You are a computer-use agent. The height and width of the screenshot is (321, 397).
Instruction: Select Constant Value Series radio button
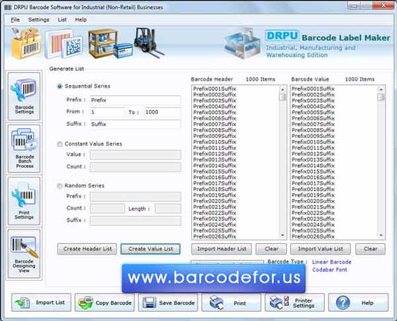click(x=60, y=144)
